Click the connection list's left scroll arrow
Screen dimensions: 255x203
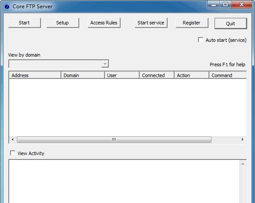tap(13, 139)
